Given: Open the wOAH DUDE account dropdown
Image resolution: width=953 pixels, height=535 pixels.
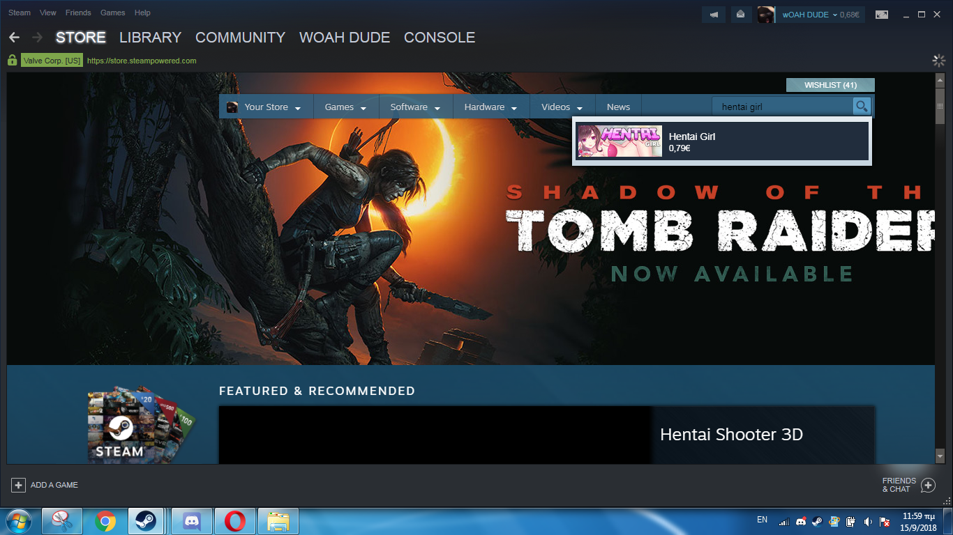Looking at the screenshot, I should tap(820, 15).
